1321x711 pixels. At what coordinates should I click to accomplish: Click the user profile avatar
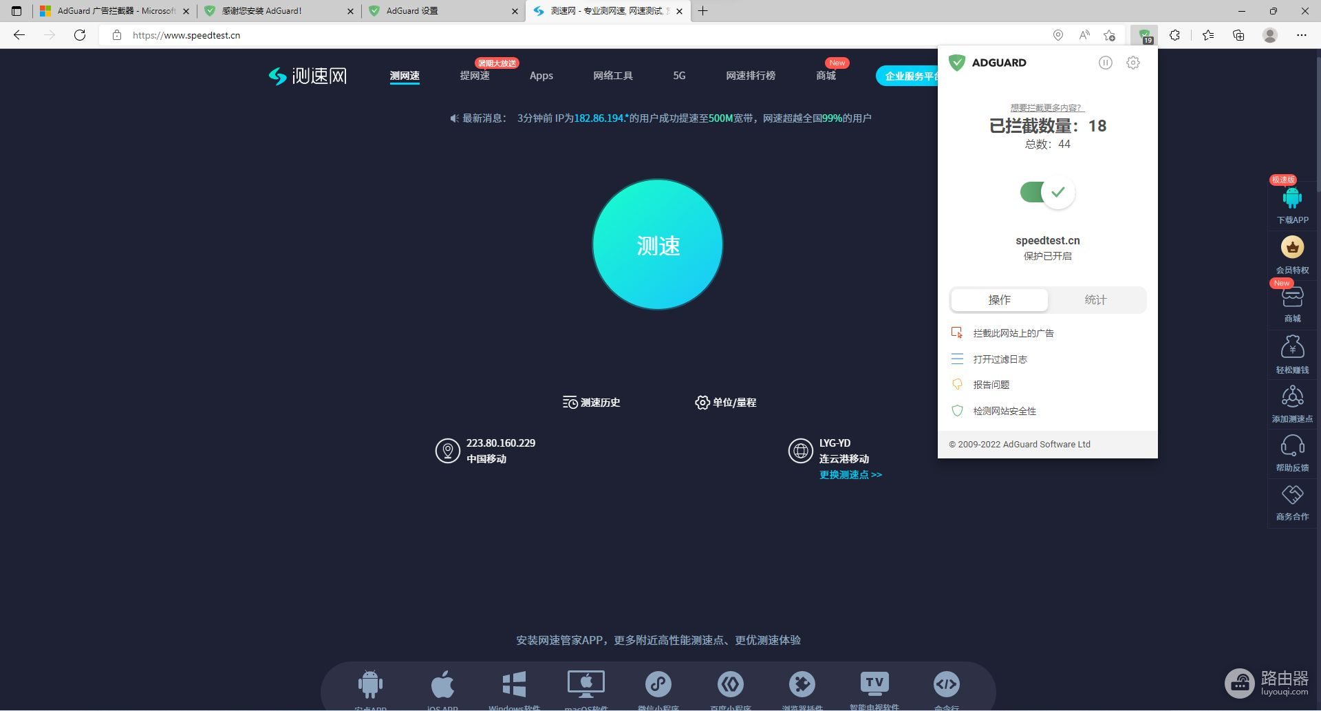(1270, 35)
